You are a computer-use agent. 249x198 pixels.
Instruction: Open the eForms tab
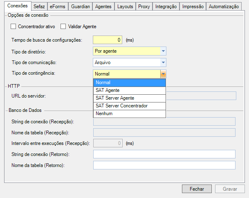(x=57, y=7)
